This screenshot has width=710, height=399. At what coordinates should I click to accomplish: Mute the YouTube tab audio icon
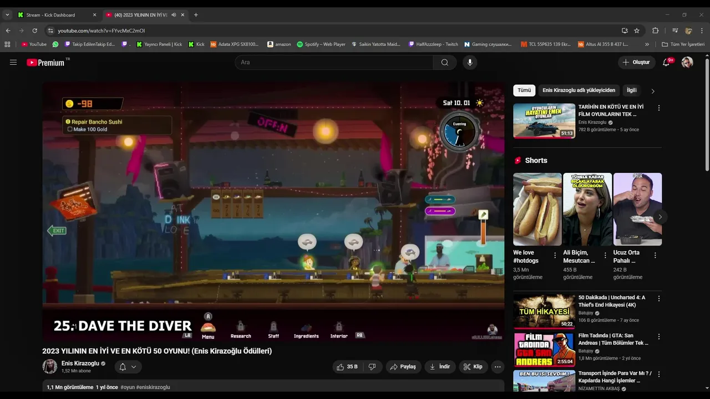coord(174,15)
